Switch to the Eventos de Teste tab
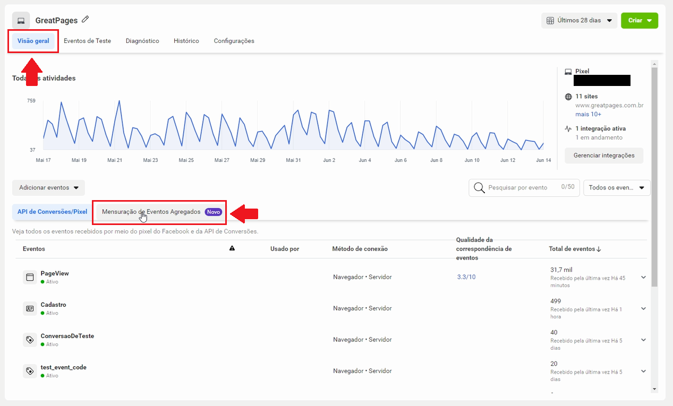 87,41
